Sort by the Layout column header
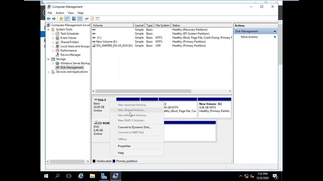 pos(139,25)
